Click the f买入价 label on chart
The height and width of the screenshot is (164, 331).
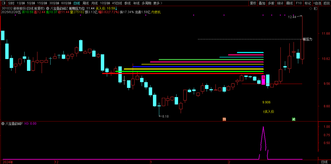click(x=268, y=111)
